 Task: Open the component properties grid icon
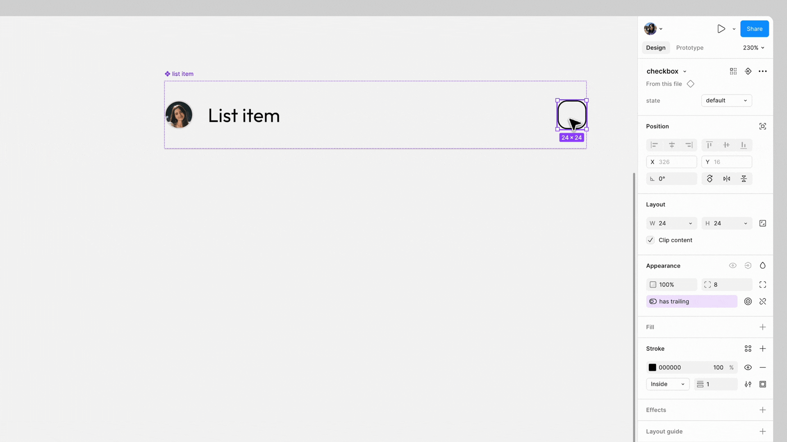click(x=733, y=71)
